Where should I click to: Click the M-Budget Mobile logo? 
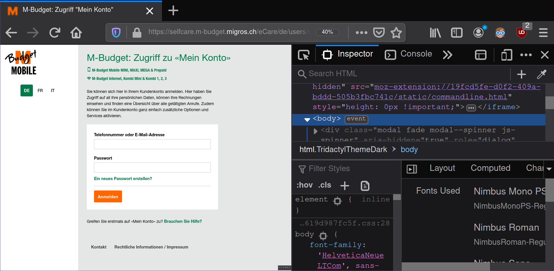click(x=21, y=62)
